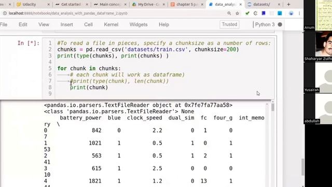Click the Udacity tab favicon

point(19,4)
